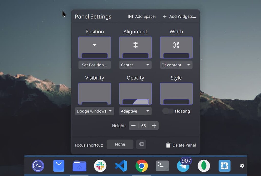The height and width of the screenshot is (176, 261).
Task: Click the Visibility preview thumbnail
Action: (x=95, y=94)
